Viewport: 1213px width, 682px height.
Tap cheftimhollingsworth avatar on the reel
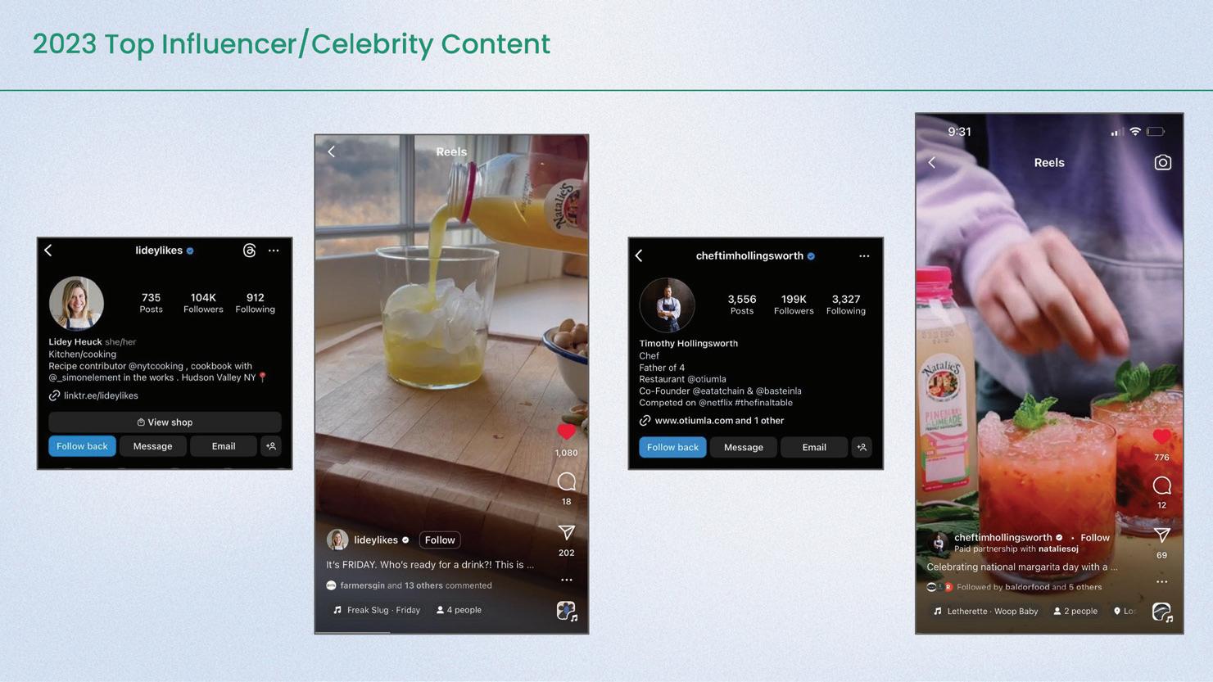click(939, 542)
